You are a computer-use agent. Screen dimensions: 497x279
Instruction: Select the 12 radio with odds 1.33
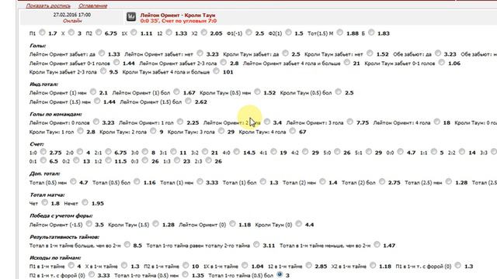coord(169,33)
